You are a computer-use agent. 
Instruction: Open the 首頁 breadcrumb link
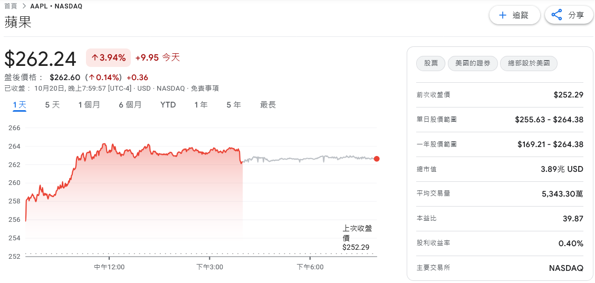coord(11,6)
